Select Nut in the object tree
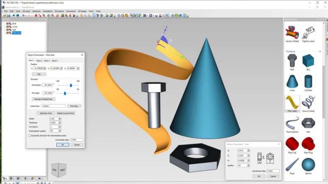The image size is (328, 184). (14, 30)
